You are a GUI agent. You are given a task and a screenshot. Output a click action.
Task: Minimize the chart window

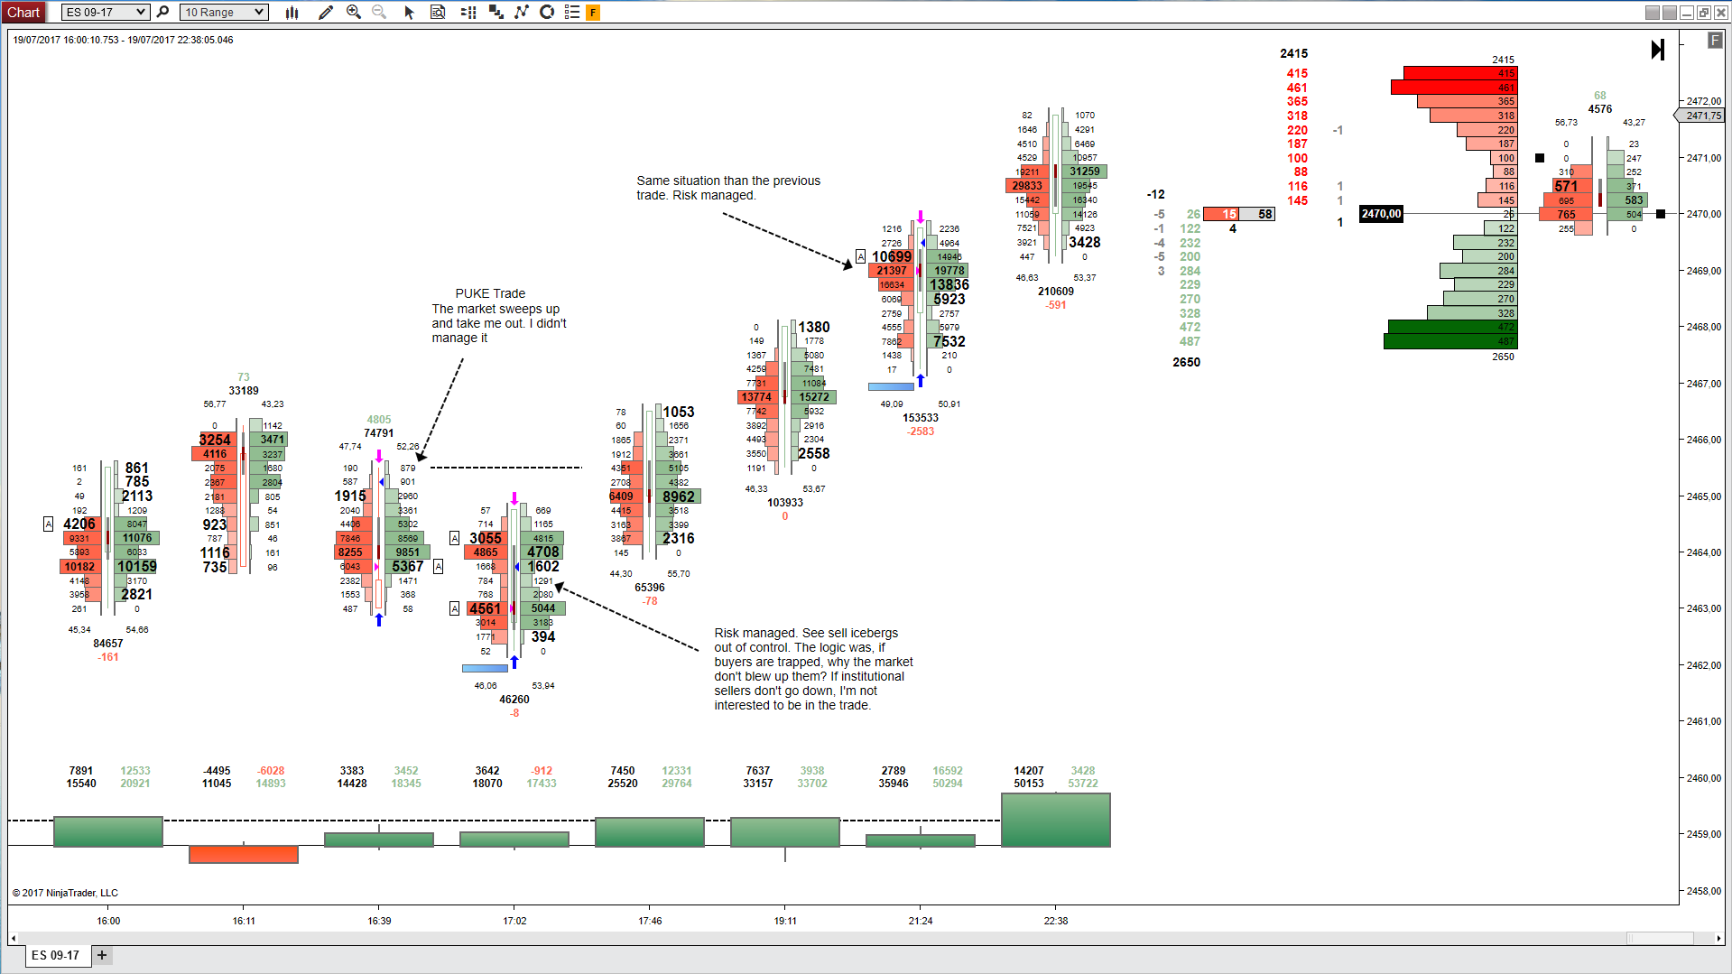(x=1687, y=12)
